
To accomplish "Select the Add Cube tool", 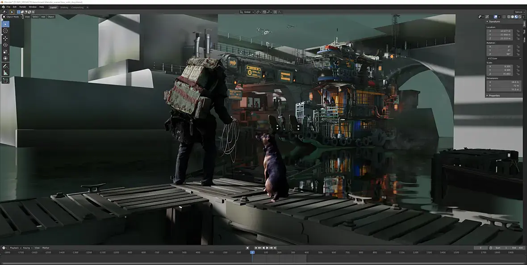I will coord(5,80).
